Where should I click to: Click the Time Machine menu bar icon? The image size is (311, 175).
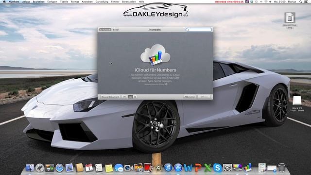pos(256,1)
